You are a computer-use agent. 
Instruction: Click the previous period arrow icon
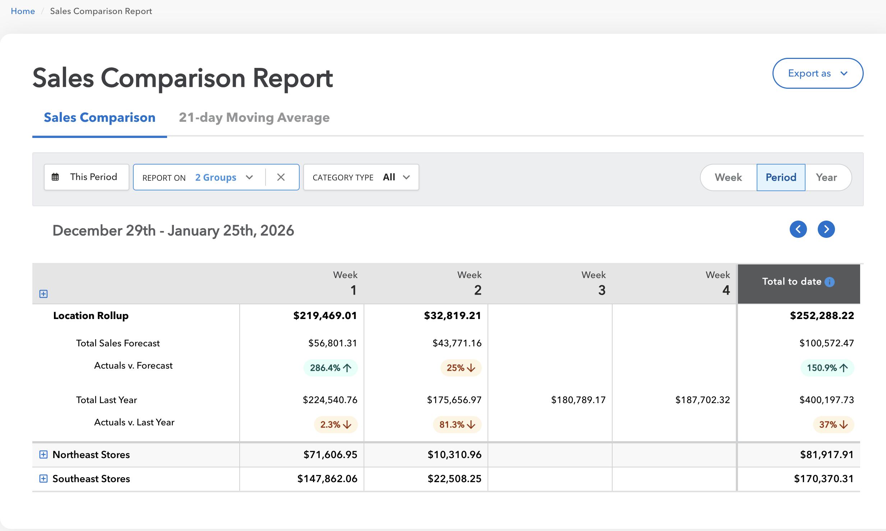(798, 229)
